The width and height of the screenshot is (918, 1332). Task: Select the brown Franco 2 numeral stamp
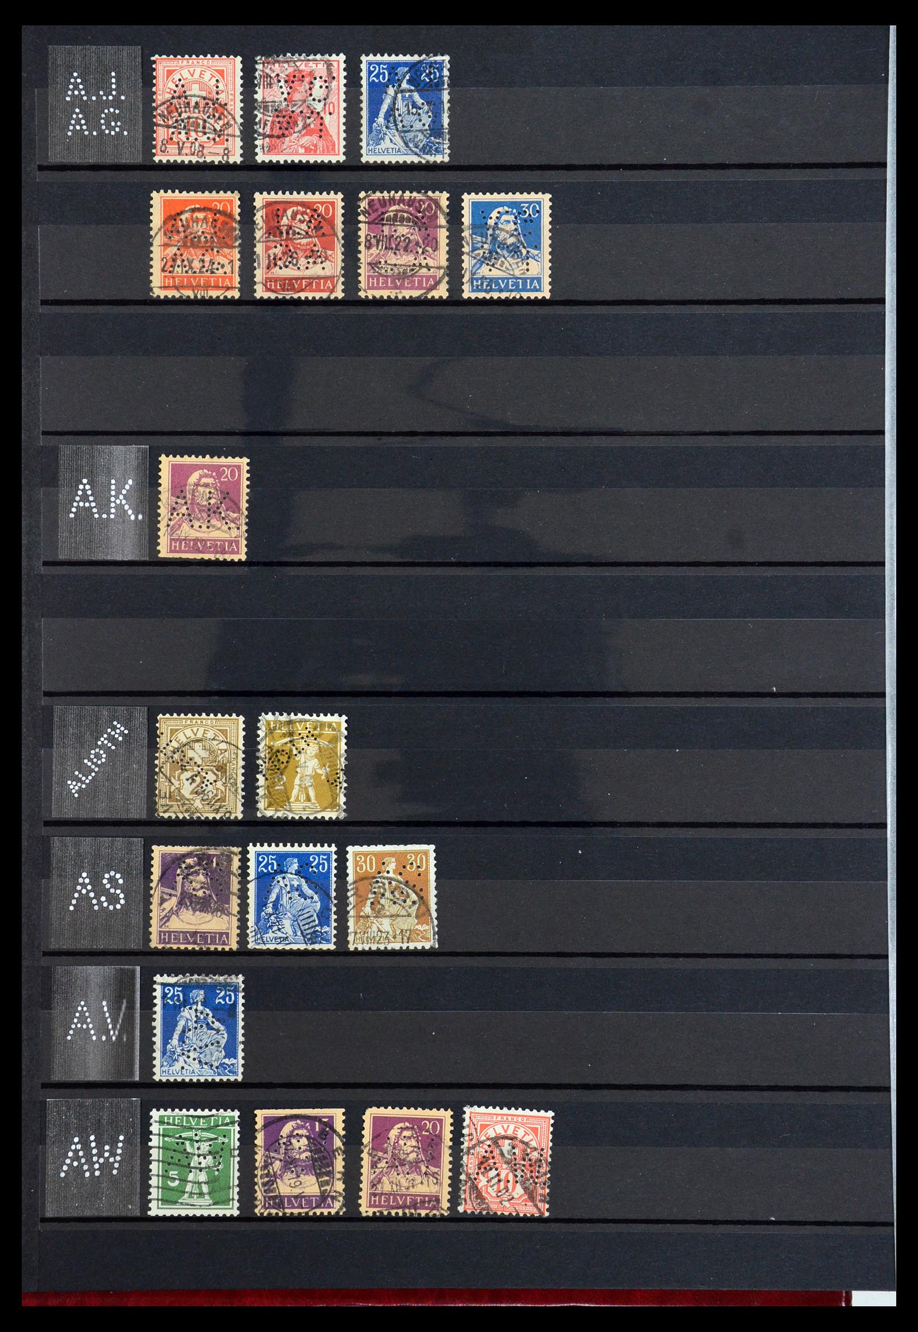pos(201,765)
